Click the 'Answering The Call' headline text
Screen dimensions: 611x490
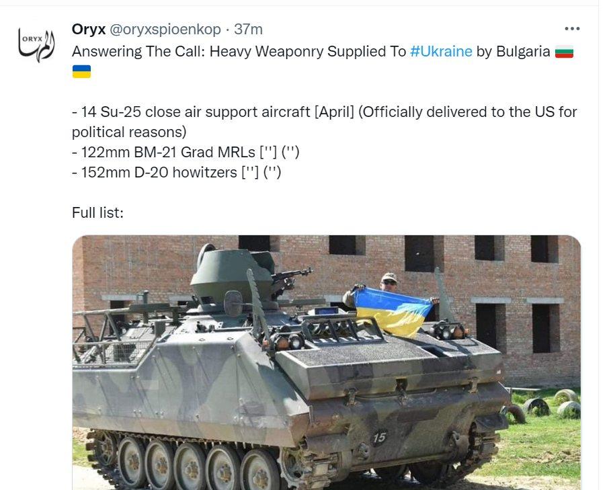(239, 51)
